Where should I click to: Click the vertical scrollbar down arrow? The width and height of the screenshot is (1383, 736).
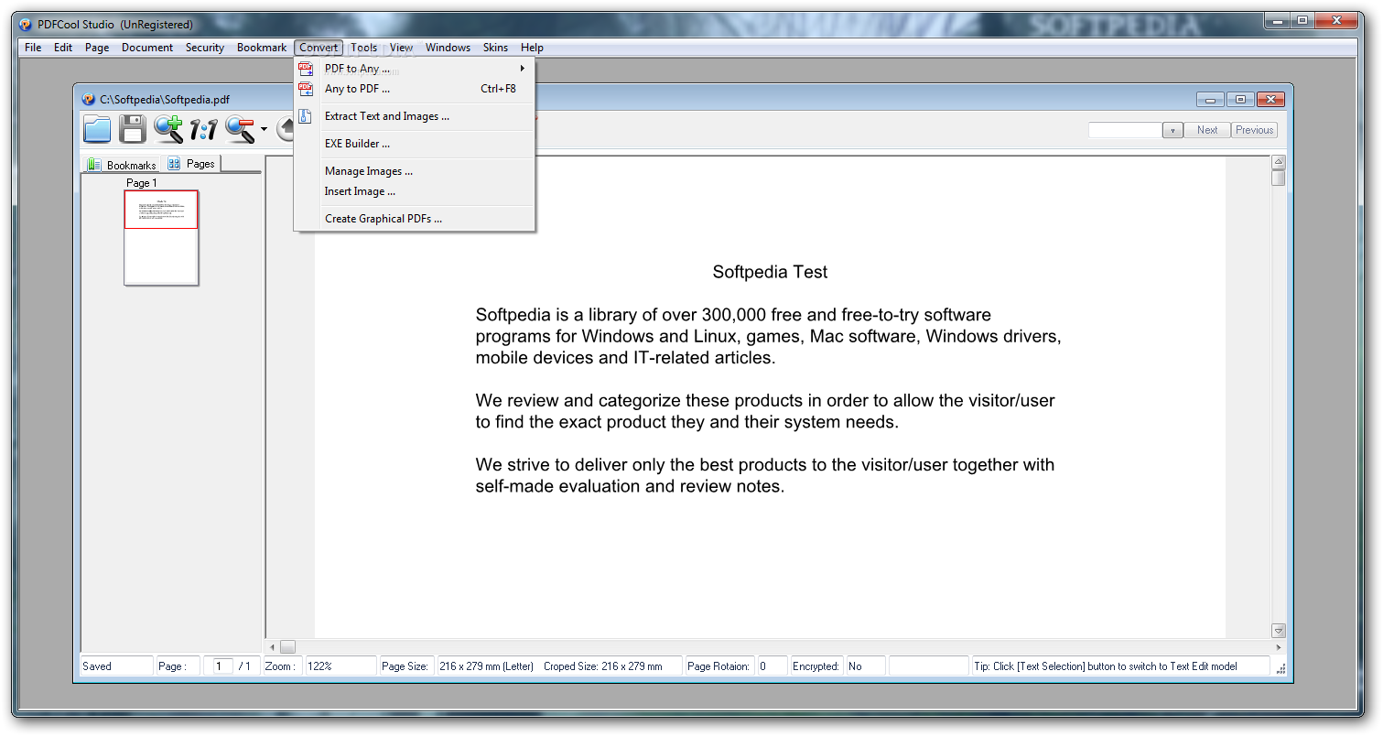[x=1279, y=631]
